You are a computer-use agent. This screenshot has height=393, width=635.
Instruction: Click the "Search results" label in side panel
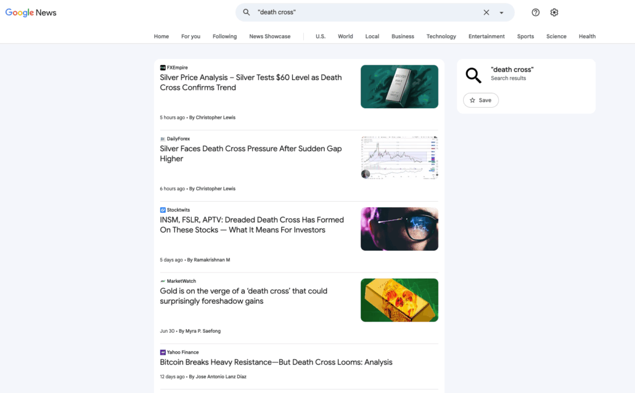(508, 78)
